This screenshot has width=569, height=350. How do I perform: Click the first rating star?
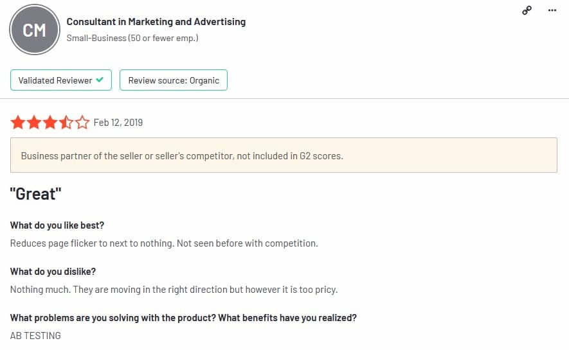[17, 123]
